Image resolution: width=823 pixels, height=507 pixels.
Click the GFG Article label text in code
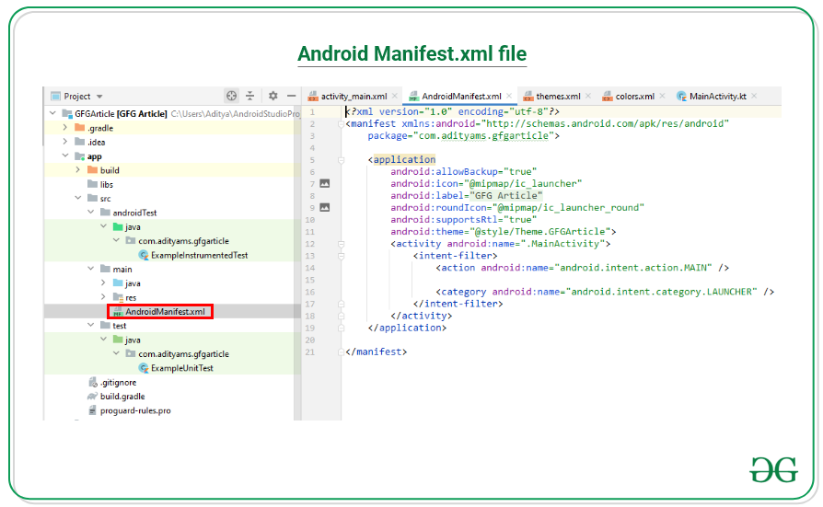[506, 196]
